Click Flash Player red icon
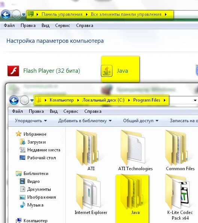 13,71
